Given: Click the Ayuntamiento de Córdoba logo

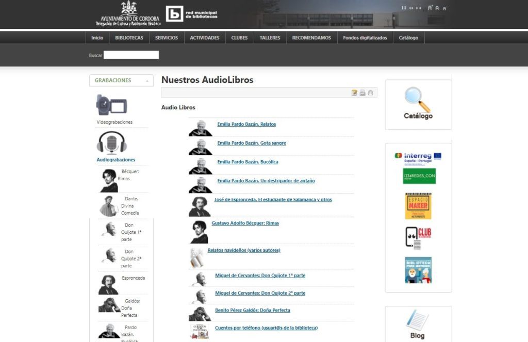Looking at the screenshot, I should tap(128, 14).
